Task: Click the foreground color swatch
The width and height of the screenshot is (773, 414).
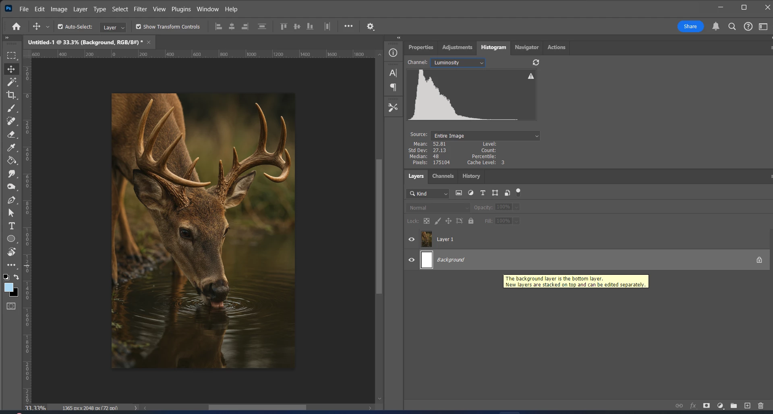Action: pyautogui.click(x=8, y=287)
